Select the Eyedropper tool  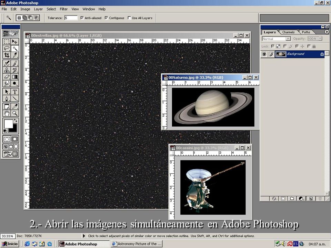point(14,106)
